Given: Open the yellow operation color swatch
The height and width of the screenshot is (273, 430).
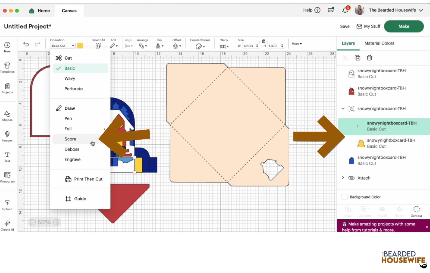Looking at the screenshot, I should pos(80,46).
